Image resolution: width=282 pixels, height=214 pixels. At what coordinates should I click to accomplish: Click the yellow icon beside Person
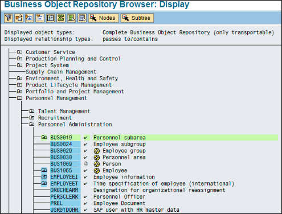click(97, 164)
